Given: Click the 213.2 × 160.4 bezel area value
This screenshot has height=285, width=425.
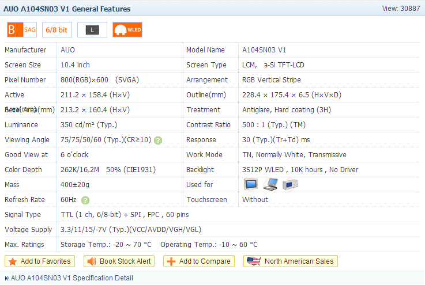Looking at the screenshot, I should pyautogui.click(x=95, y=110).
